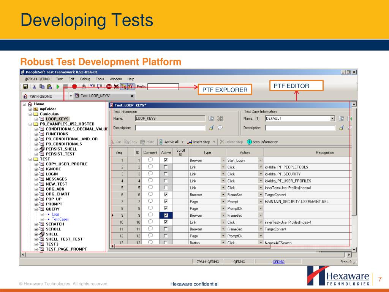This screenshot has height=292, width=389.
Task: Click the hand pause icon in toolbar
Action: [x=84, y=86]
